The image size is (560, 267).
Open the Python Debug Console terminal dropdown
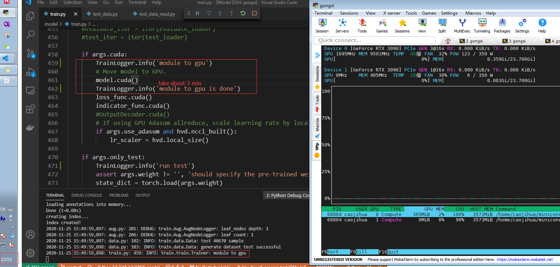tap(287, 195)
